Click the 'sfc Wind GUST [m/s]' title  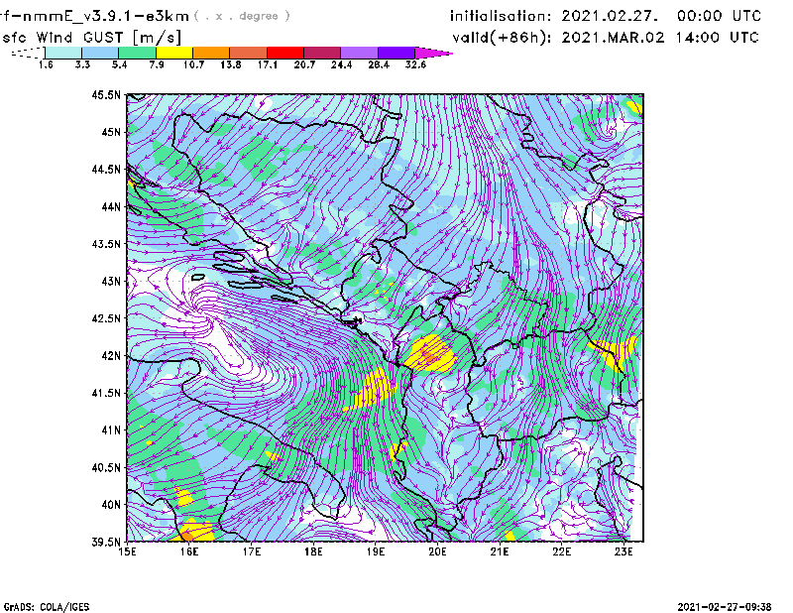(92, 38)
